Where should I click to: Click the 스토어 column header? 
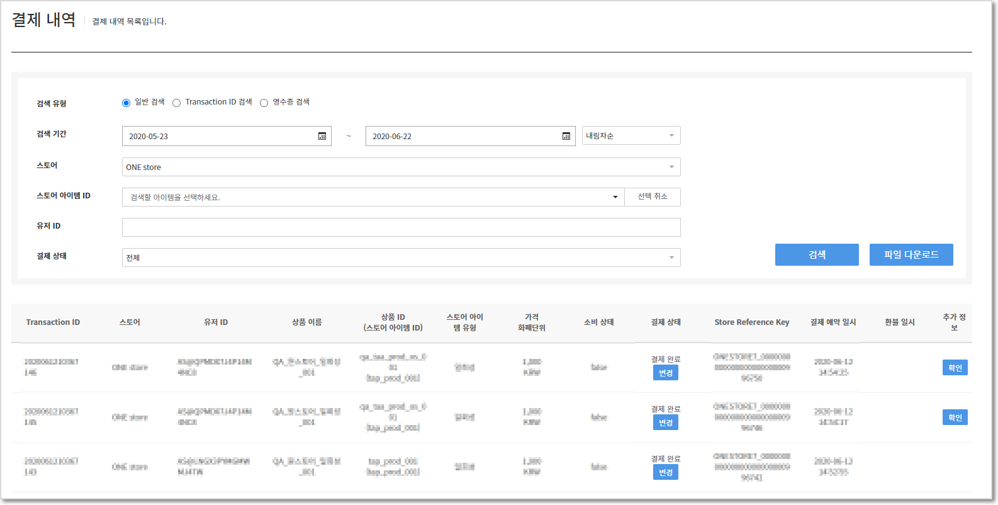(x=130, y=322)
